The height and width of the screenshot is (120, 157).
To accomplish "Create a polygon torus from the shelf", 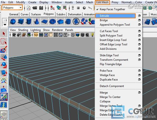I will [x=53, y=22].
